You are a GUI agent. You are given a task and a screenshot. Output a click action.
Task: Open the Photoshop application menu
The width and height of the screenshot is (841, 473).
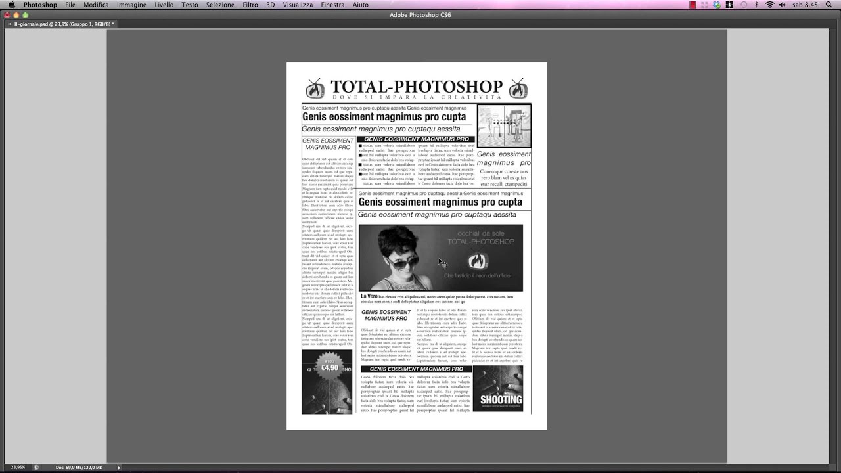click(40, 5)
